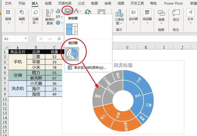Switch to the 视图 tab
197x136 pixels.
click(x=121, y=3)
